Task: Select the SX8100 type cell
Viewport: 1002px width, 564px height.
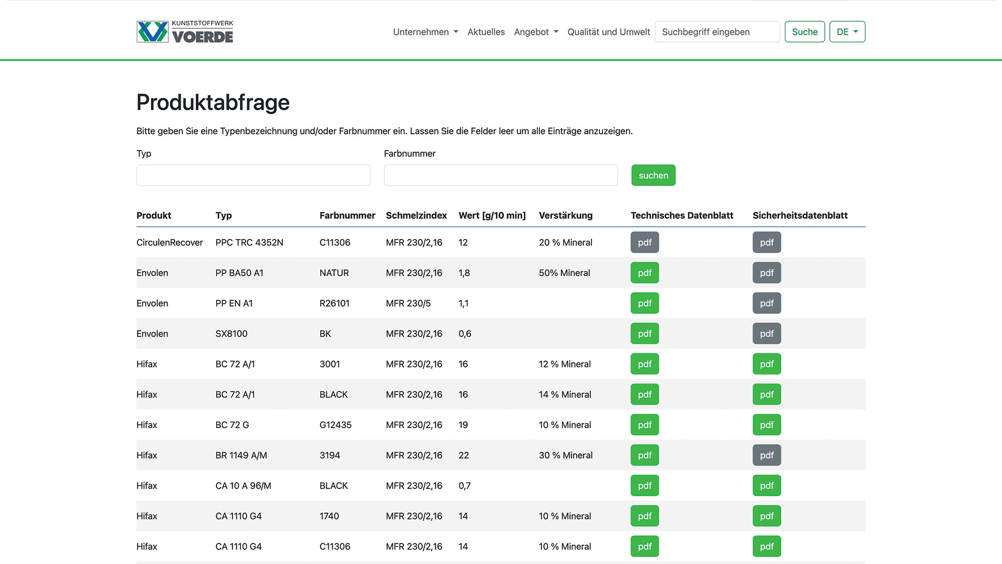Action: tap(231, 334)
